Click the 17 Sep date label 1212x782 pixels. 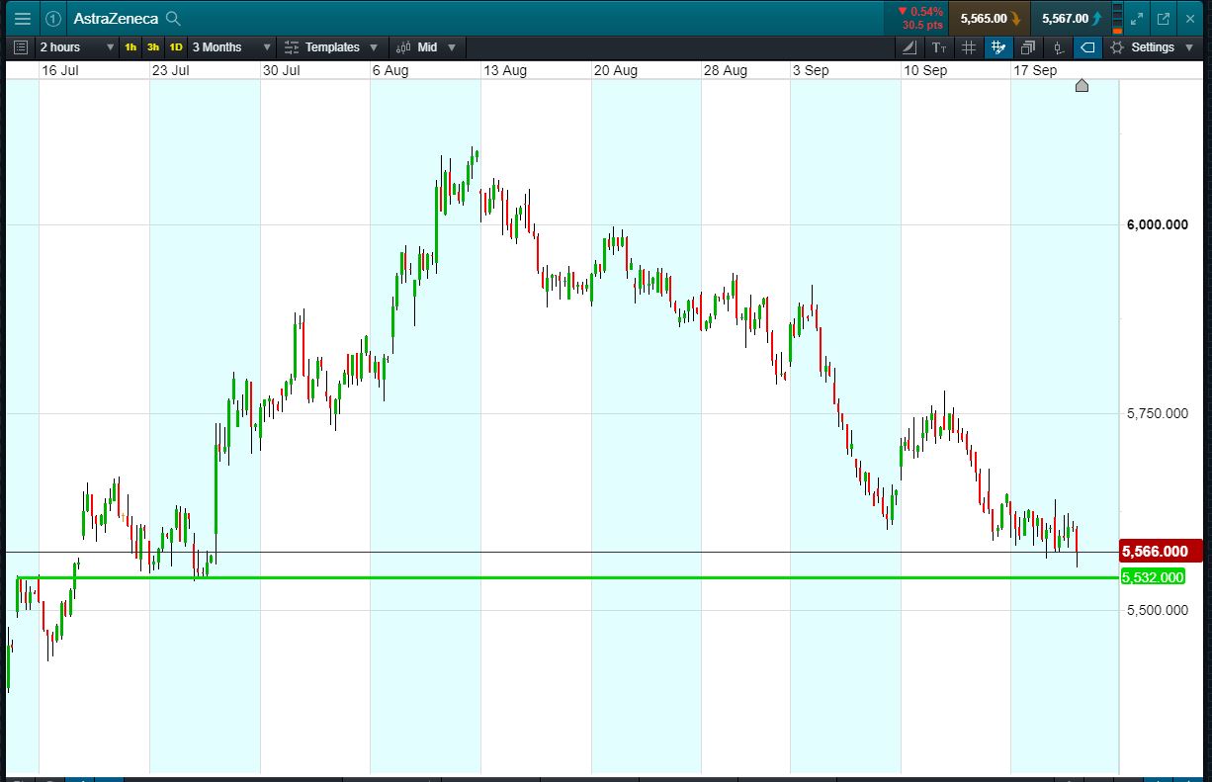1036,71
